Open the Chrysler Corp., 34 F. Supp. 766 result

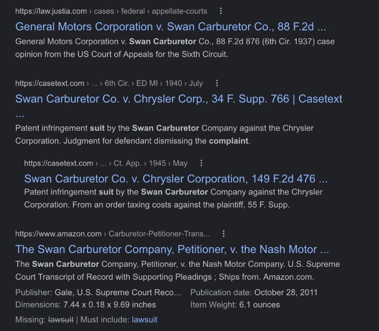coord(179,99)
